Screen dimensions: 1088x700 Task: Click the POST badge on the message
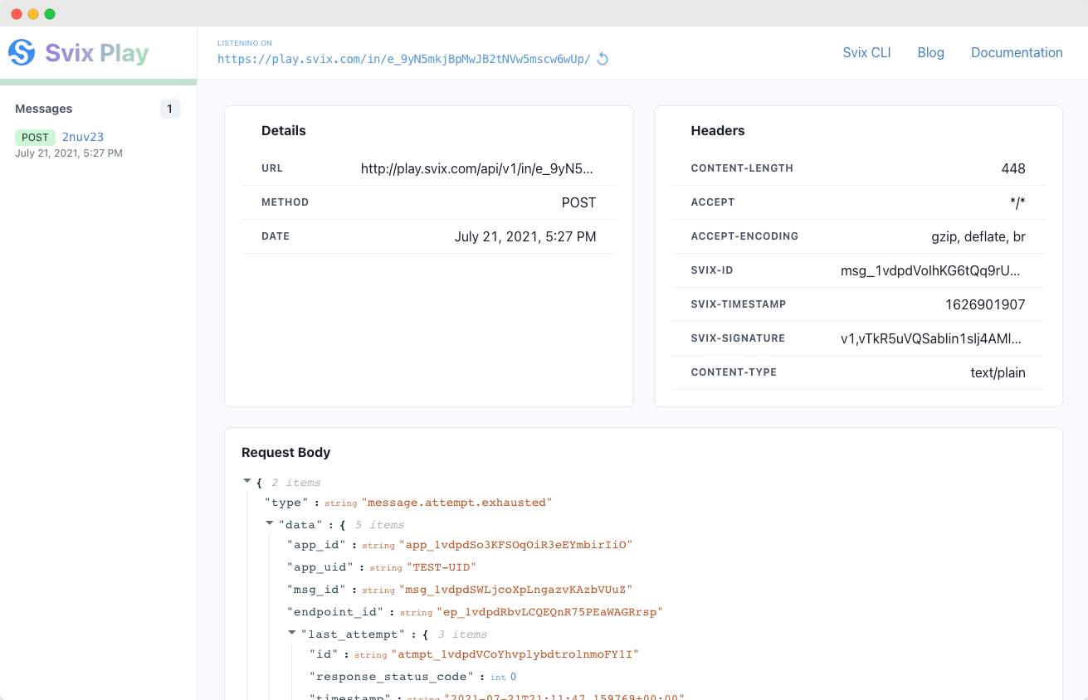[x=35, y=138]
